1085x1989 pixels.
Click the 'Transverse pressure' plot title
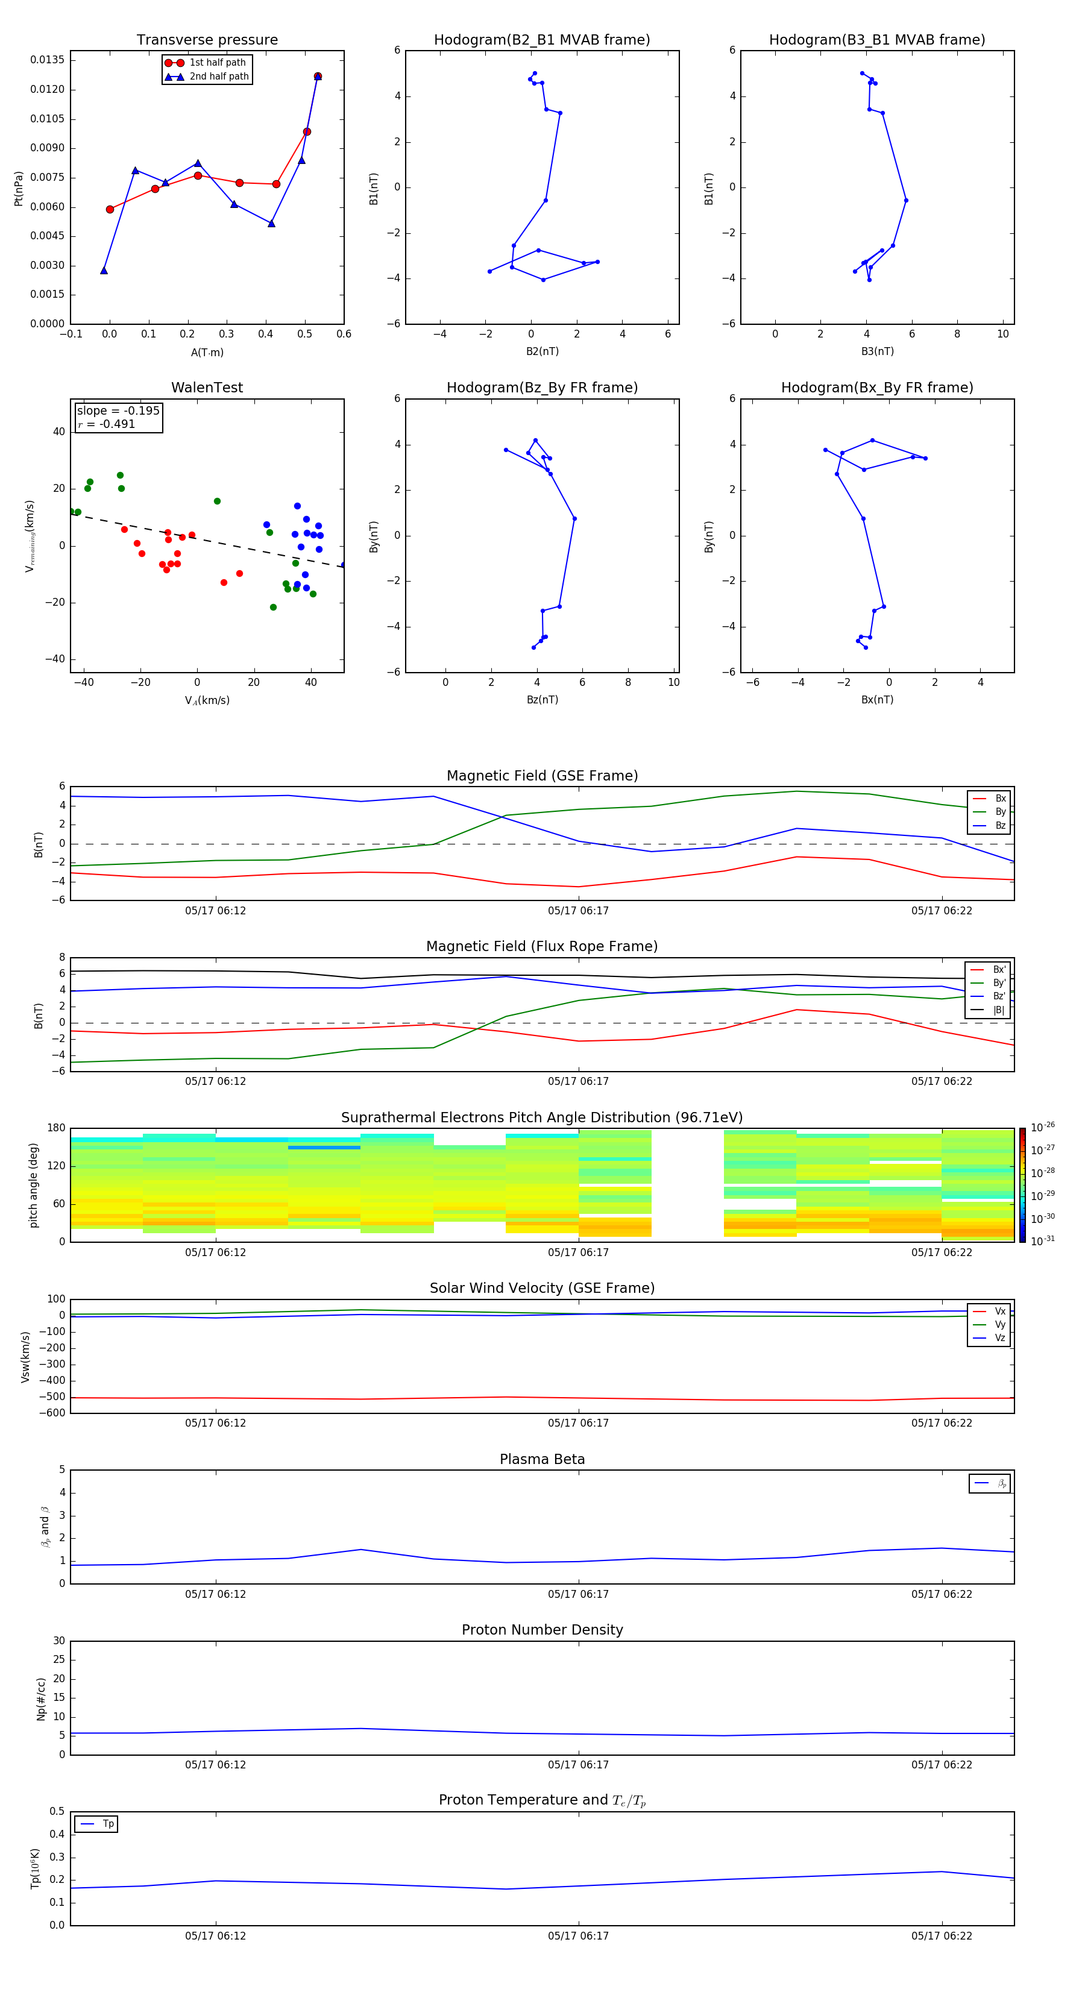[x=207, y=40]
